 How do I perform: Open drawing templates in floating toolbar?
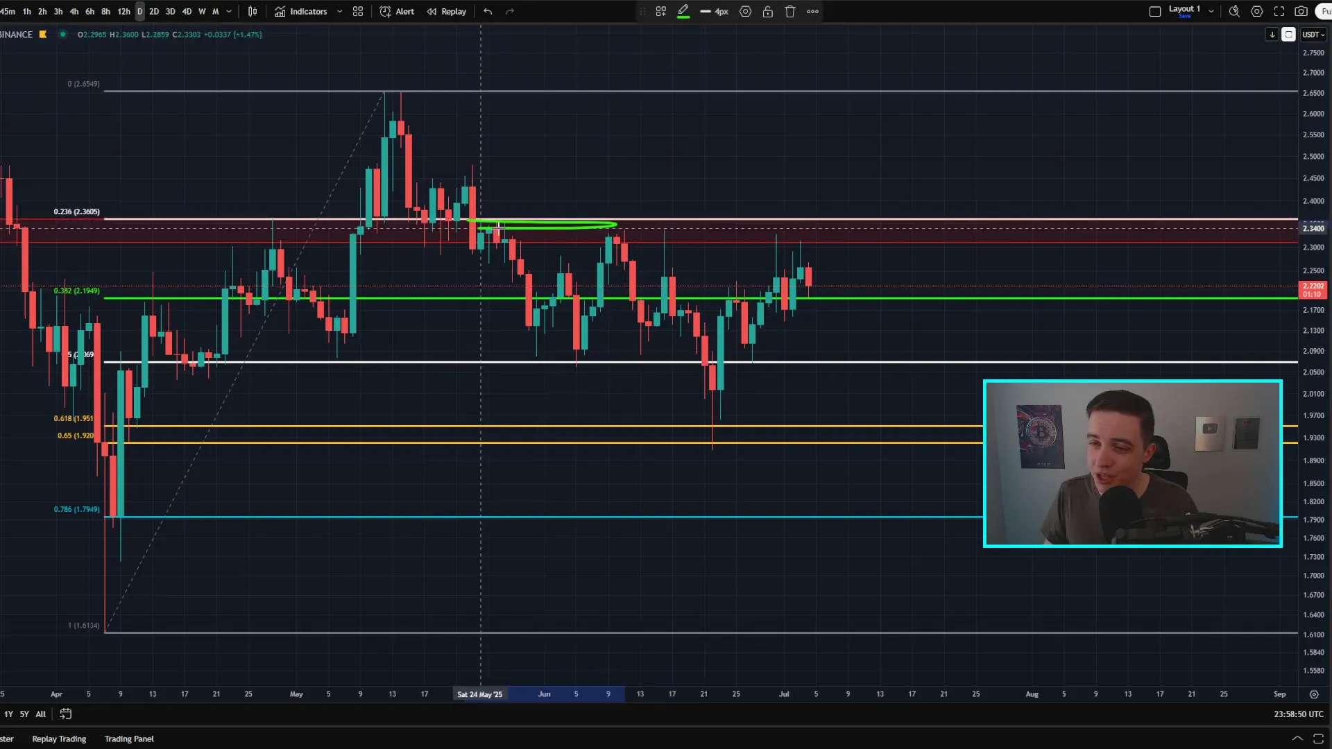[x=661, y=11]
